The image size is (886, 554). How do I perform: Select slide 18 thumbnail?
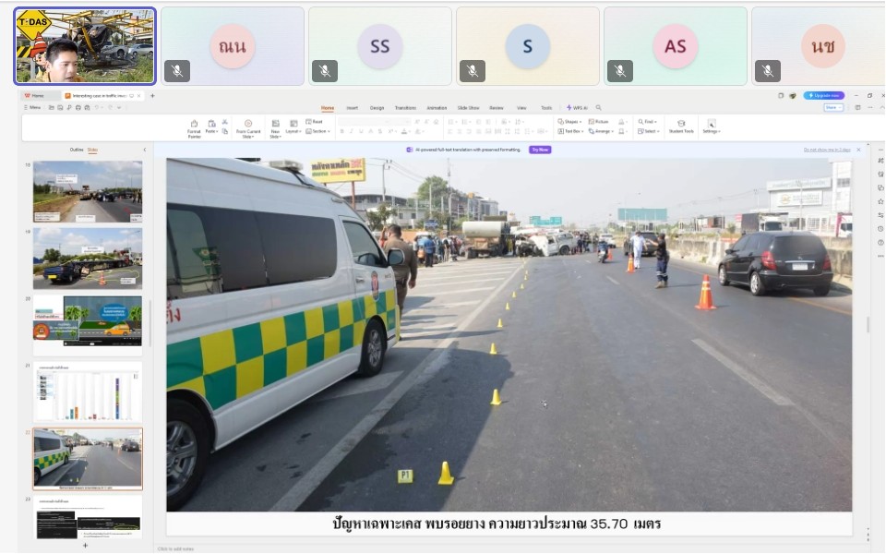tap(88, 192)
